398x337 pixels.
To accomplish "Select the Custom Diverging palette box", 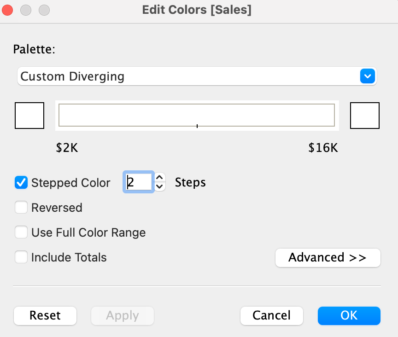I will pyautogui.click(x=197, y=76).
